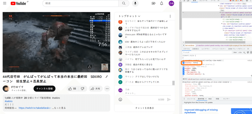The height and width of the screenshot is (114, 252).
Task: Toggle the .cls class editor
Action: (240, 52)
